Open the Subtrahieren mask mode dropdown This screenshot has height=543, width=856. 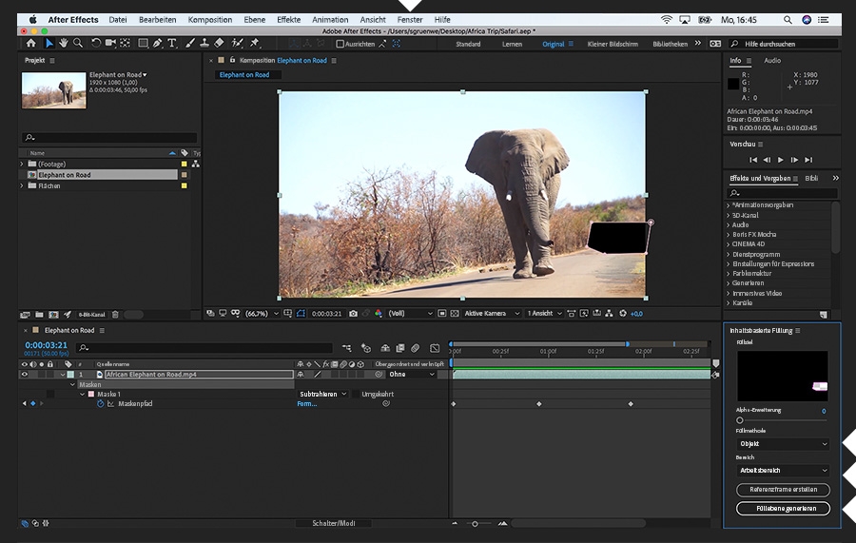(322, 394)
